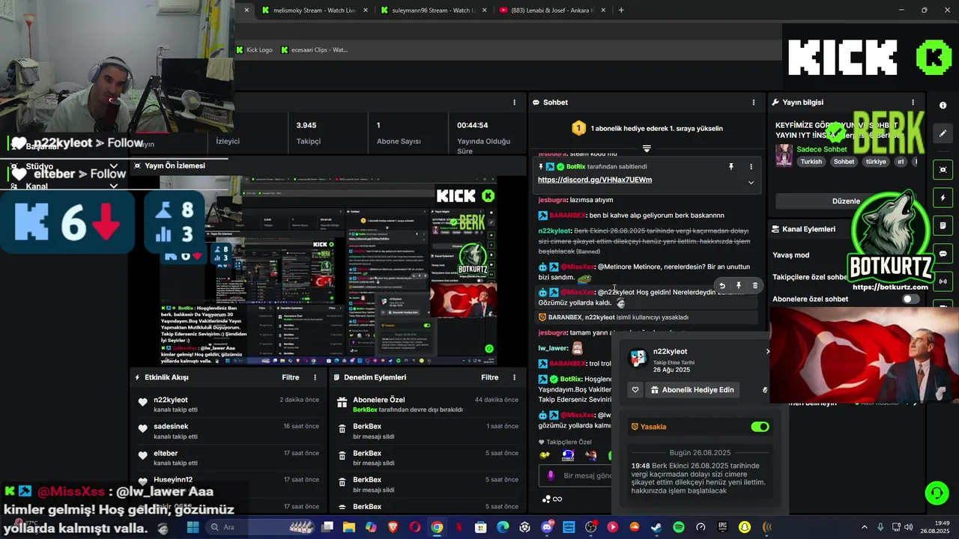This screenshot has width=959, height=539.
Task: Unpin the BotRix pinned message pin icon
Action: (x=731, y=166)
